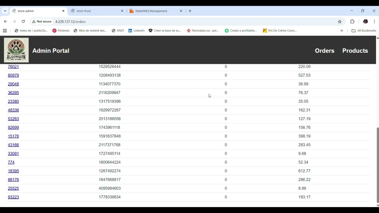This screenshot has height=213, width=379.
Task: Open the Normalize.css bookmark
Action: click(x=203, y=30)
